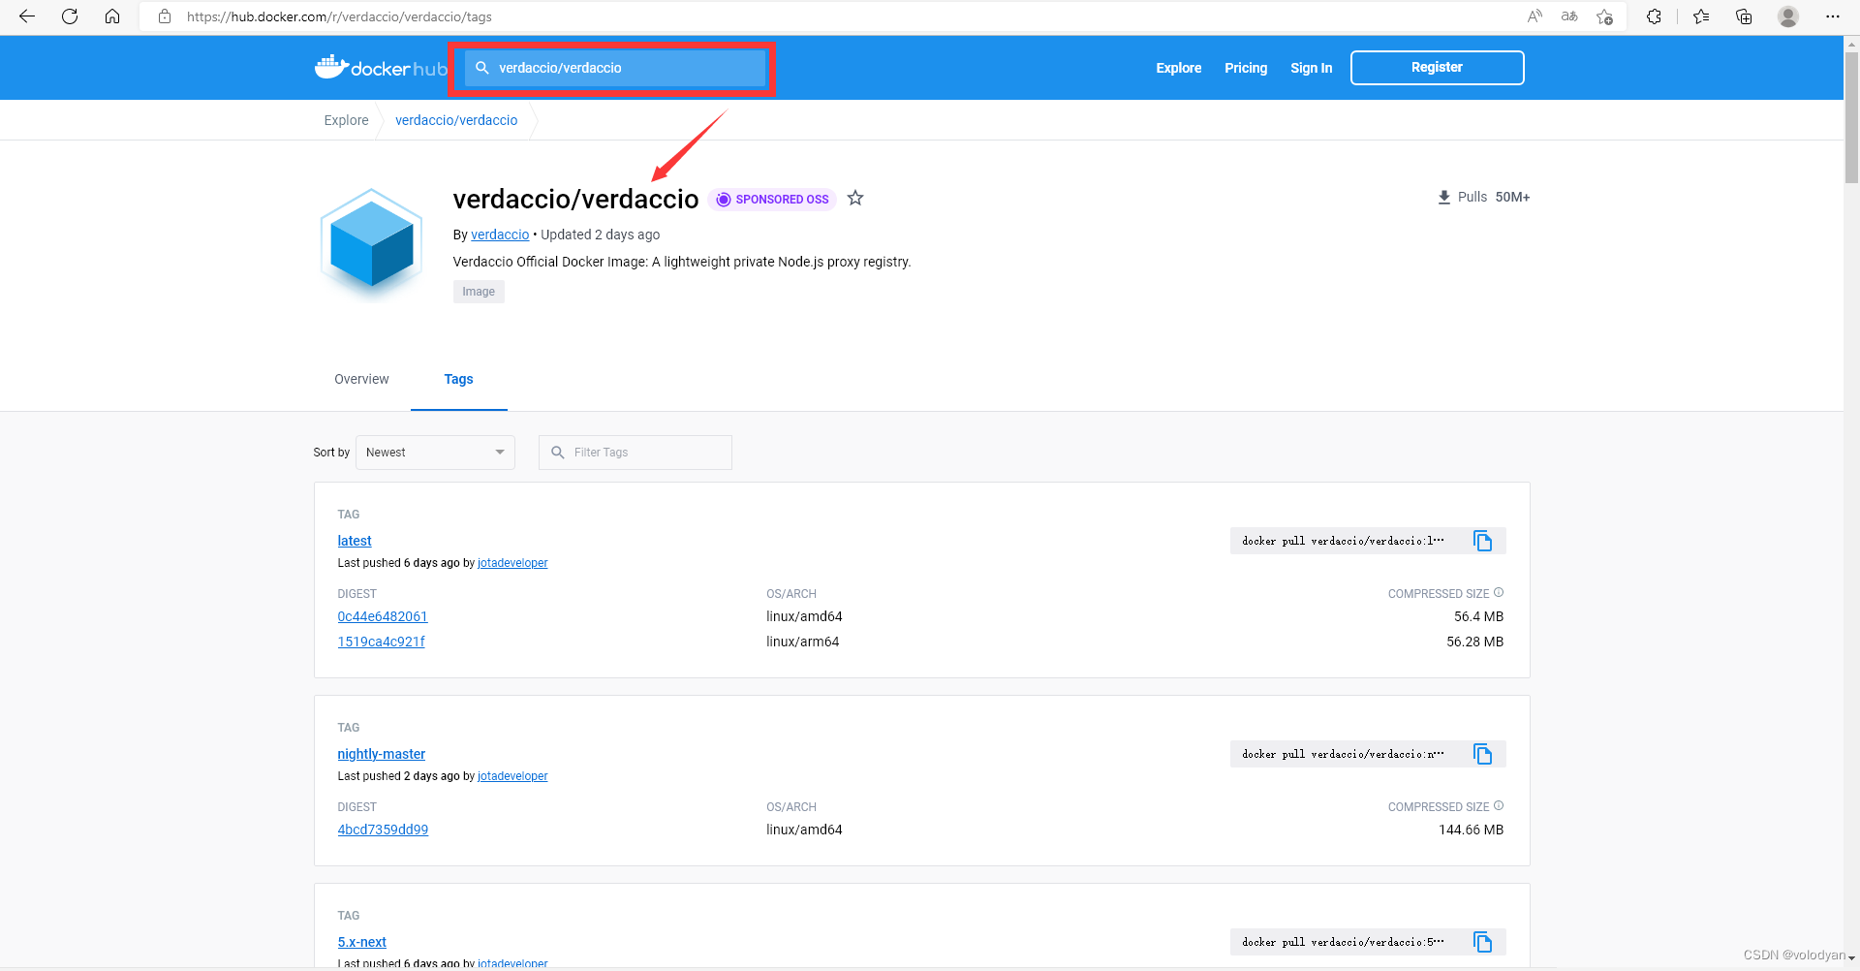Click the Filter Tags magnifier icon
Screen dimensions: 1860x971
(557, 453)
